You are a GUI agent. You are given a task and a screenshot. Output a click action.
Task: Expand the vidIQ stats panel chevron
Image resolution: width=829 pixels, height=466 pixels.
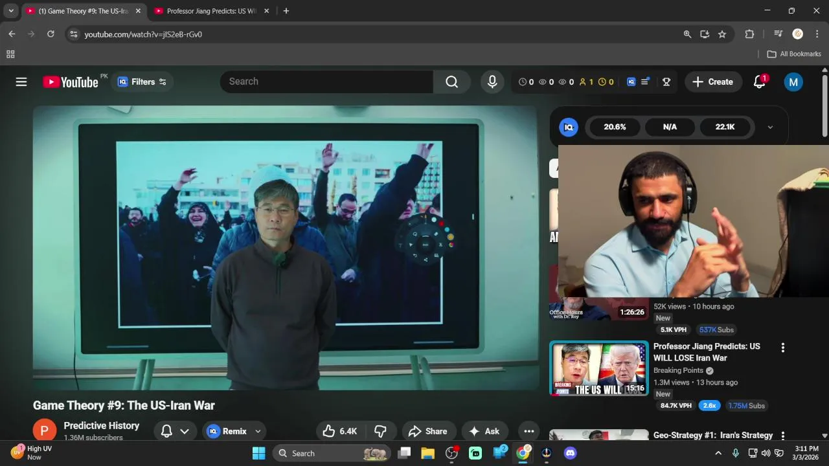[770, 127]
